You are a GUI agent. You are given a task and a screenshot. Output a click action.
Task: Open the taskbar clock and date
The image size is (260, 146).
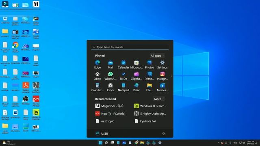pyautogui.click(x=250, y=143)
